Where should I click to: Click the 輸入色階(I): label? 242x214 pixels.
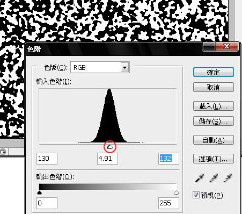(54, 82)
